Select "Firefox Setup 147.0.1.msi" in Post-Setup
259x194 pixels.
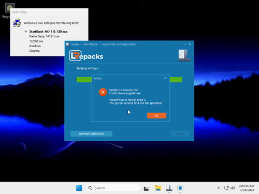45,36
